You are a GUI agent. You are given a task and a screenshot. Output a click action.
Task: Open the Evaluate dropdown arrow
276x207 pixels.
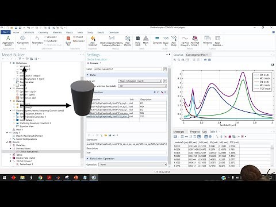(x=101, y=63)
